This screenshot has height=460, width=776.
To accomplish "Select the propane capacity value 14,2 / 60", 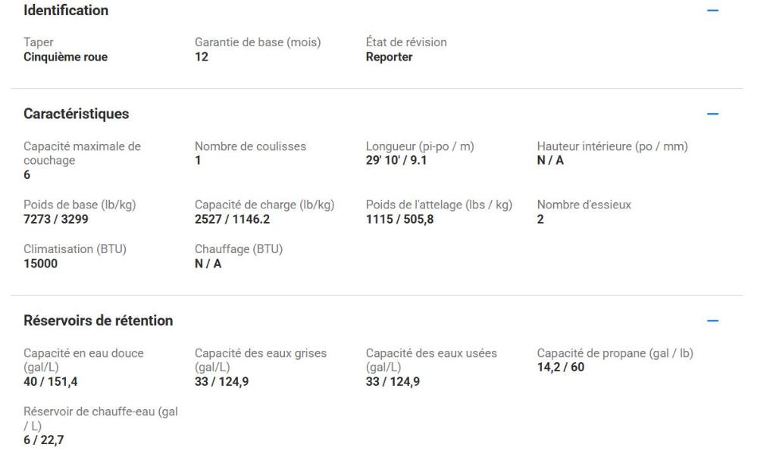I will [x=561, y=368].
